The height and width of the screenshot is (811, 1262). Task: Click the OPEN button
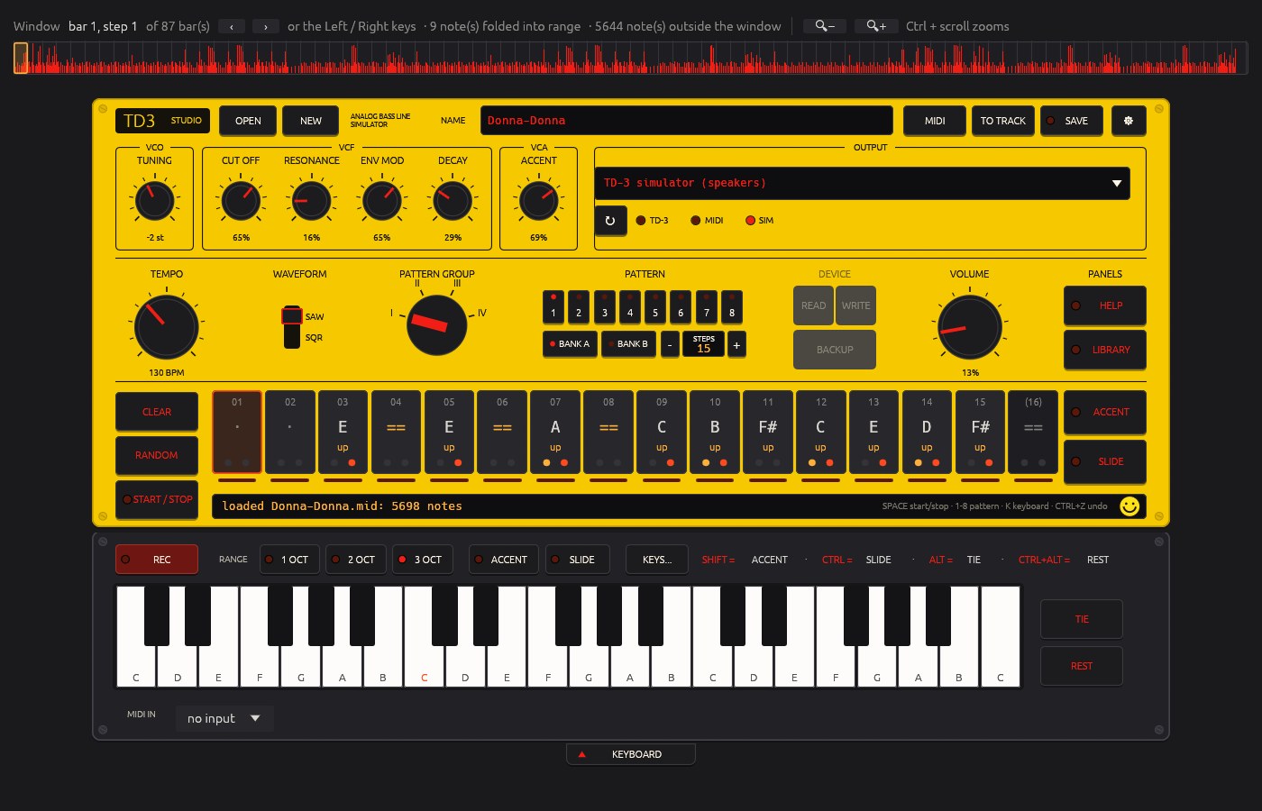click(x=248, y=121)
